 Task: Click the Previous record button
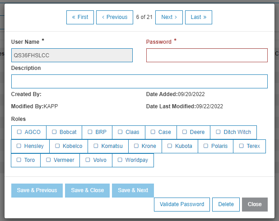(x=115, y=17)
